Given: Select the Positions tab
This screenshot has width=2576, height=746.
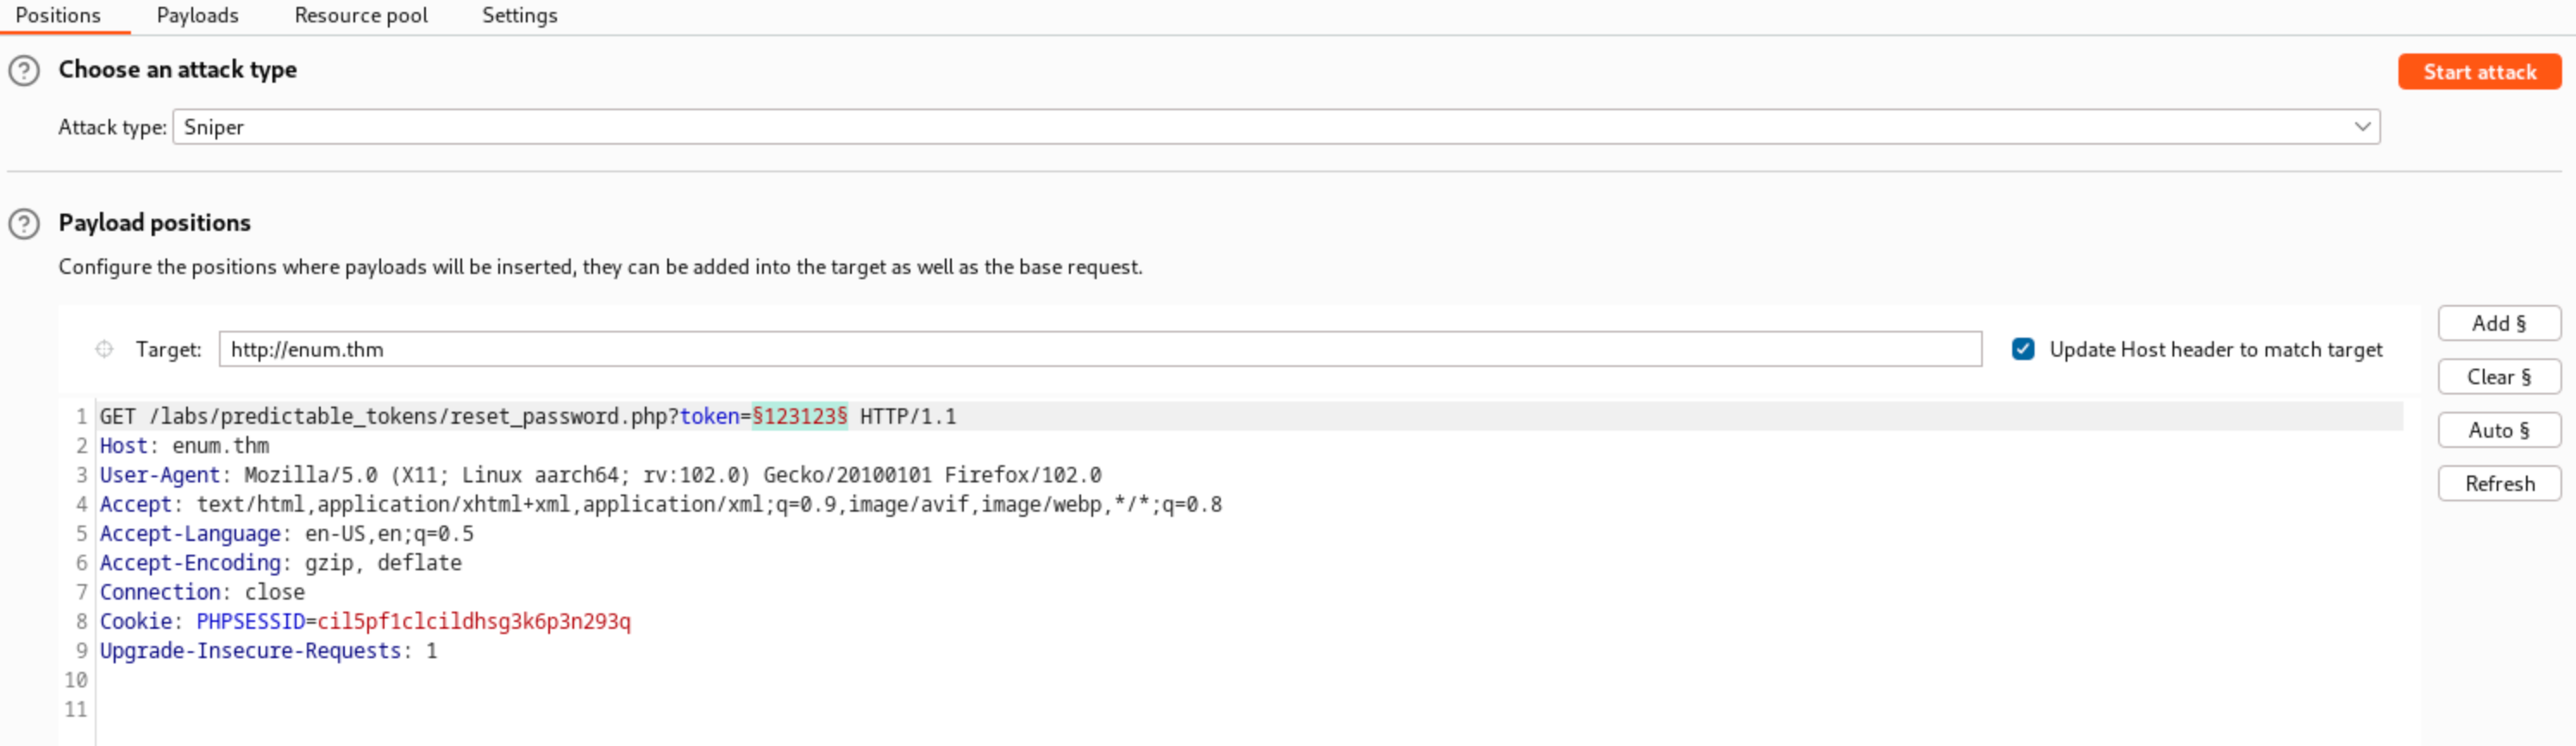Looking at the screenshot, I should pyautogui.click(x=58, y=16).
